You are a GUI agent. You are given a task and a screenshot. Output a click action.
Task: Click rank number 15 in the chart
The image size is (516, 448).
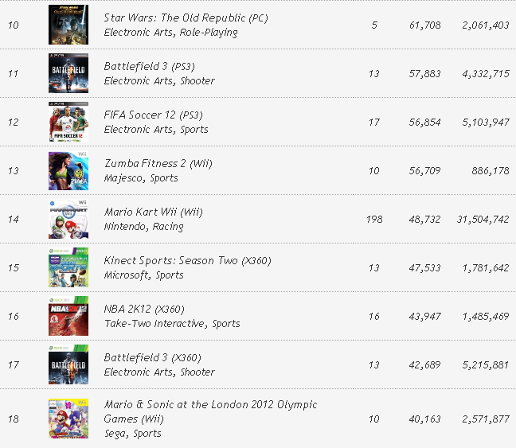(x=14, y=268)
